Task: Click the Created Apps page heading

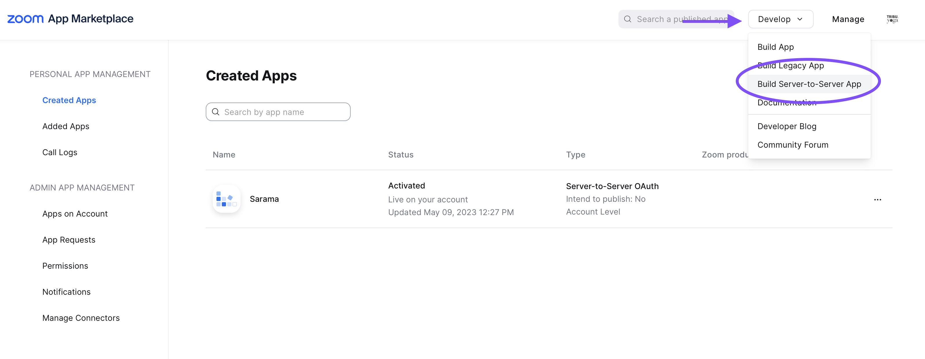Action: pyautogui.click(x=251, y=76)
